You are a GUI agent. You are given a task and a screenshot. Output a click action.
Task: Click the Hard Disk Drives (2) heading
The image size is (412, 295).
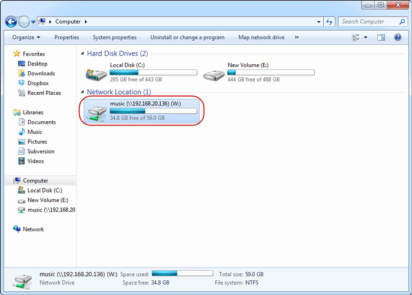click(x=118, y=54)
